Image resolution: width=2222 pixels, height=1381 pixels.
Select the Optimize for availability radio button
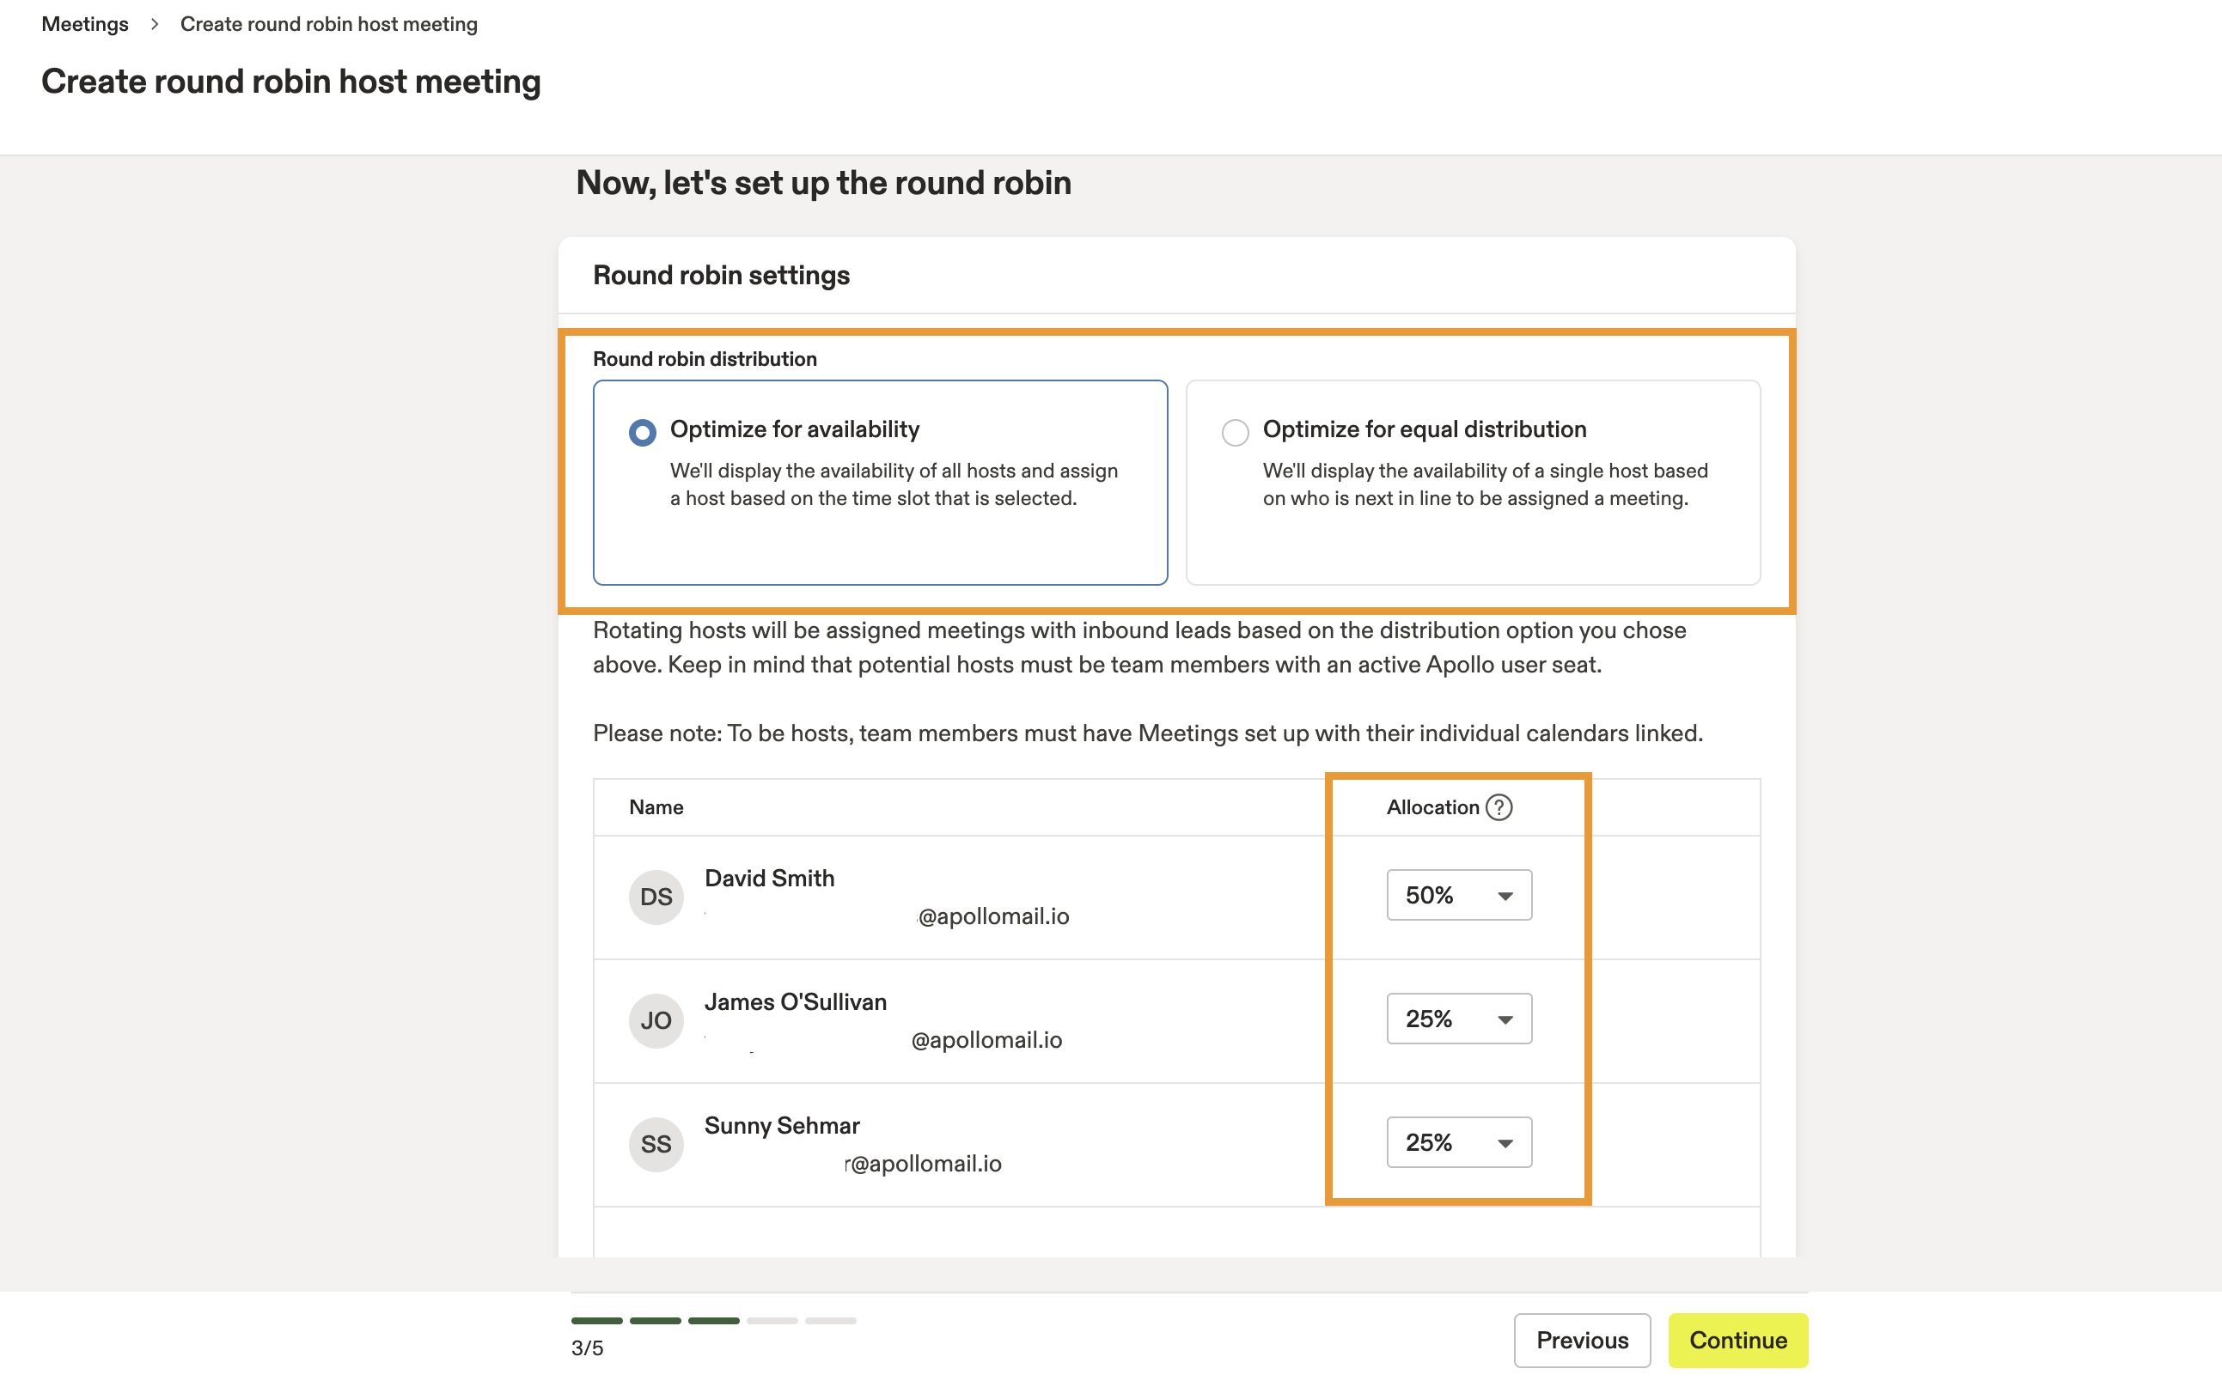tap(643, 432)
